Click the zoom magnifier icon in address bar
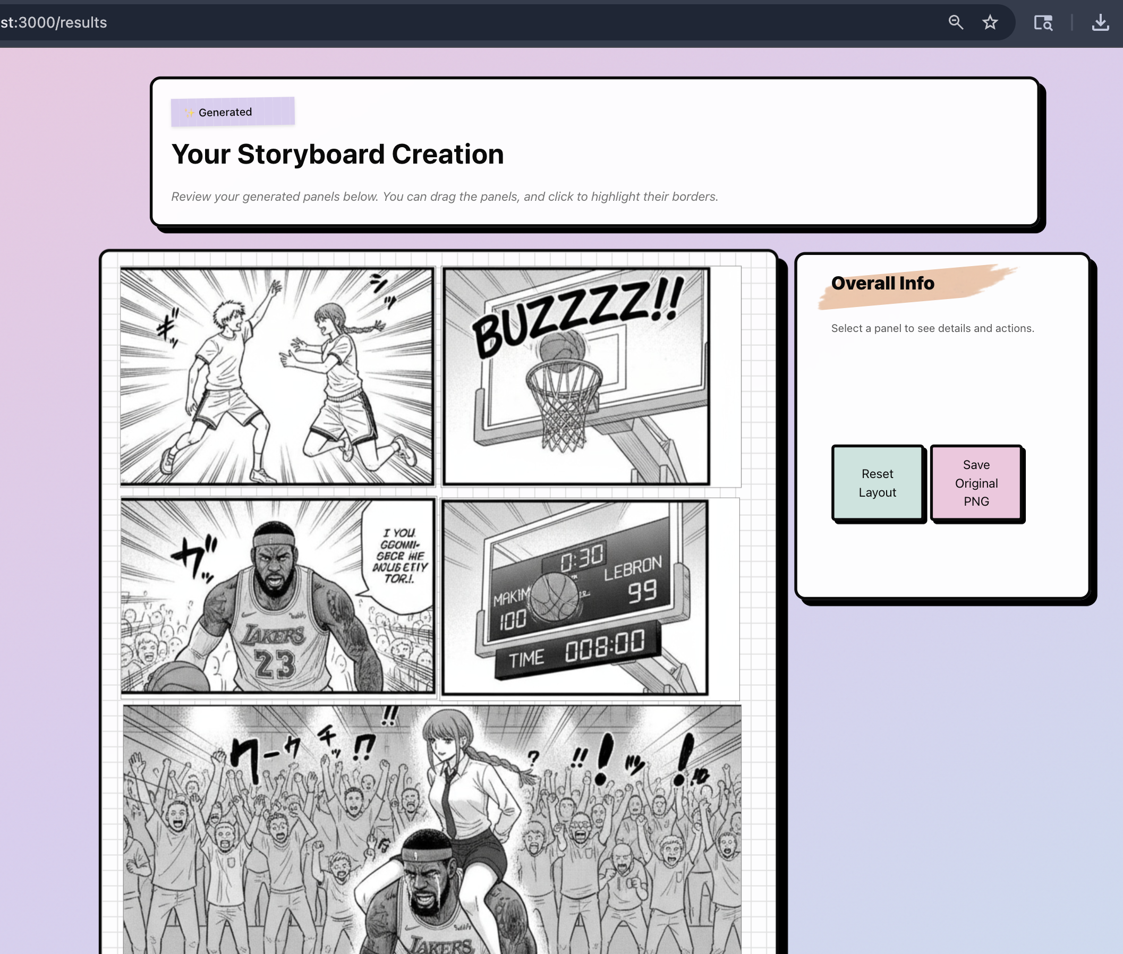Viewport: 1123px width, 954px height. pyautogui.click(x=956, y=22)
